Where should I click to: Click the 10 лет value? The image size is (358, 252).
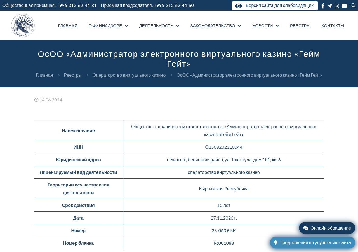tap(224, 205)
